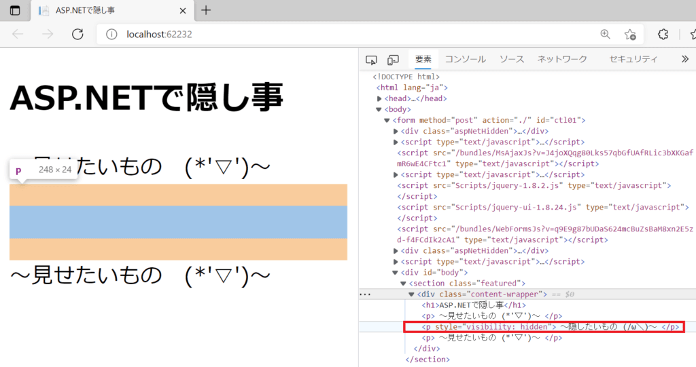Select the html lang="ja" node
696x367 pixels.
(412, 88)
